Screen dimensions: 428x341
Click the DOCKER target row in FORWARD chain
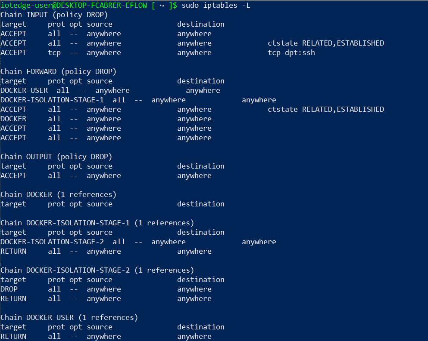(13, 119)
